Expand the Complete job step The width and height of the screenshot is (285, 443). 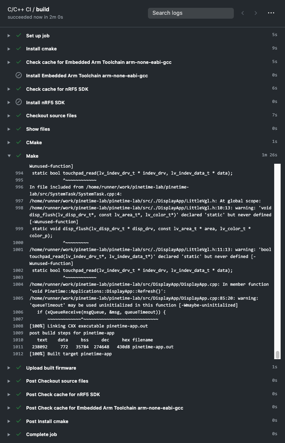[9, 434]
